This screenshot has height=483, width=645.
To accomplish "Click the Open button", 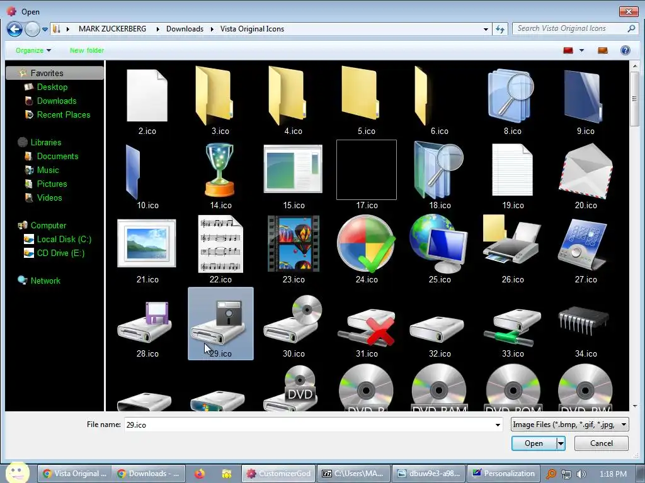I will 534,443.
